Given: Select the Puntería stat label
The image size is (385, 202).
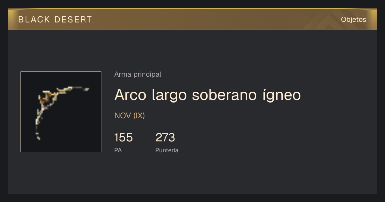Looking at the screenshot, I should (x=167, y=150).
